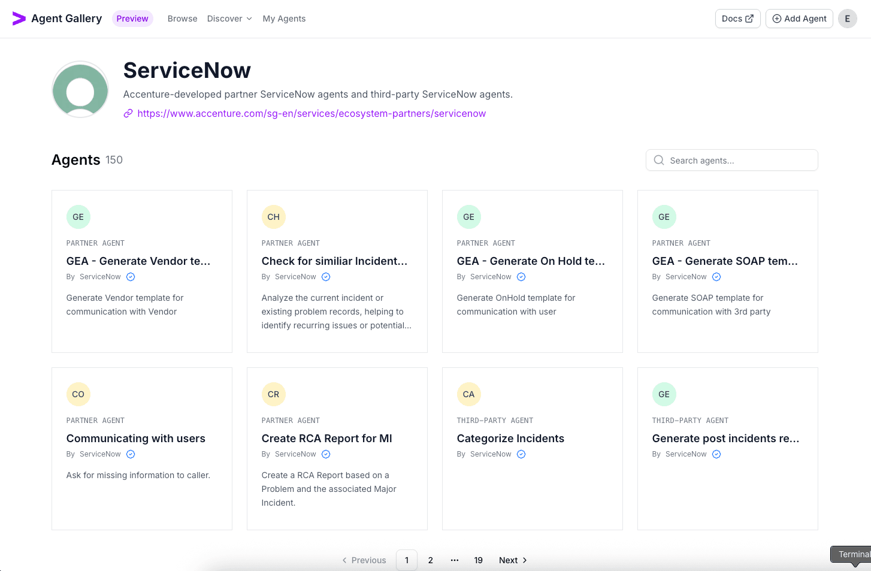
Task: Click the chain link icon beside the accenture URL
Action: point(128,113)
